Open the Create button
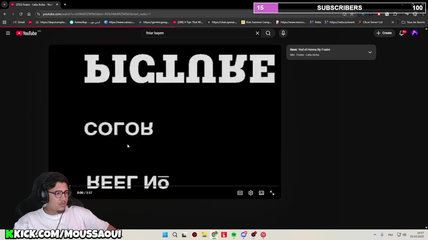This screenshot has width=428, height=240. tap(384, 33)
